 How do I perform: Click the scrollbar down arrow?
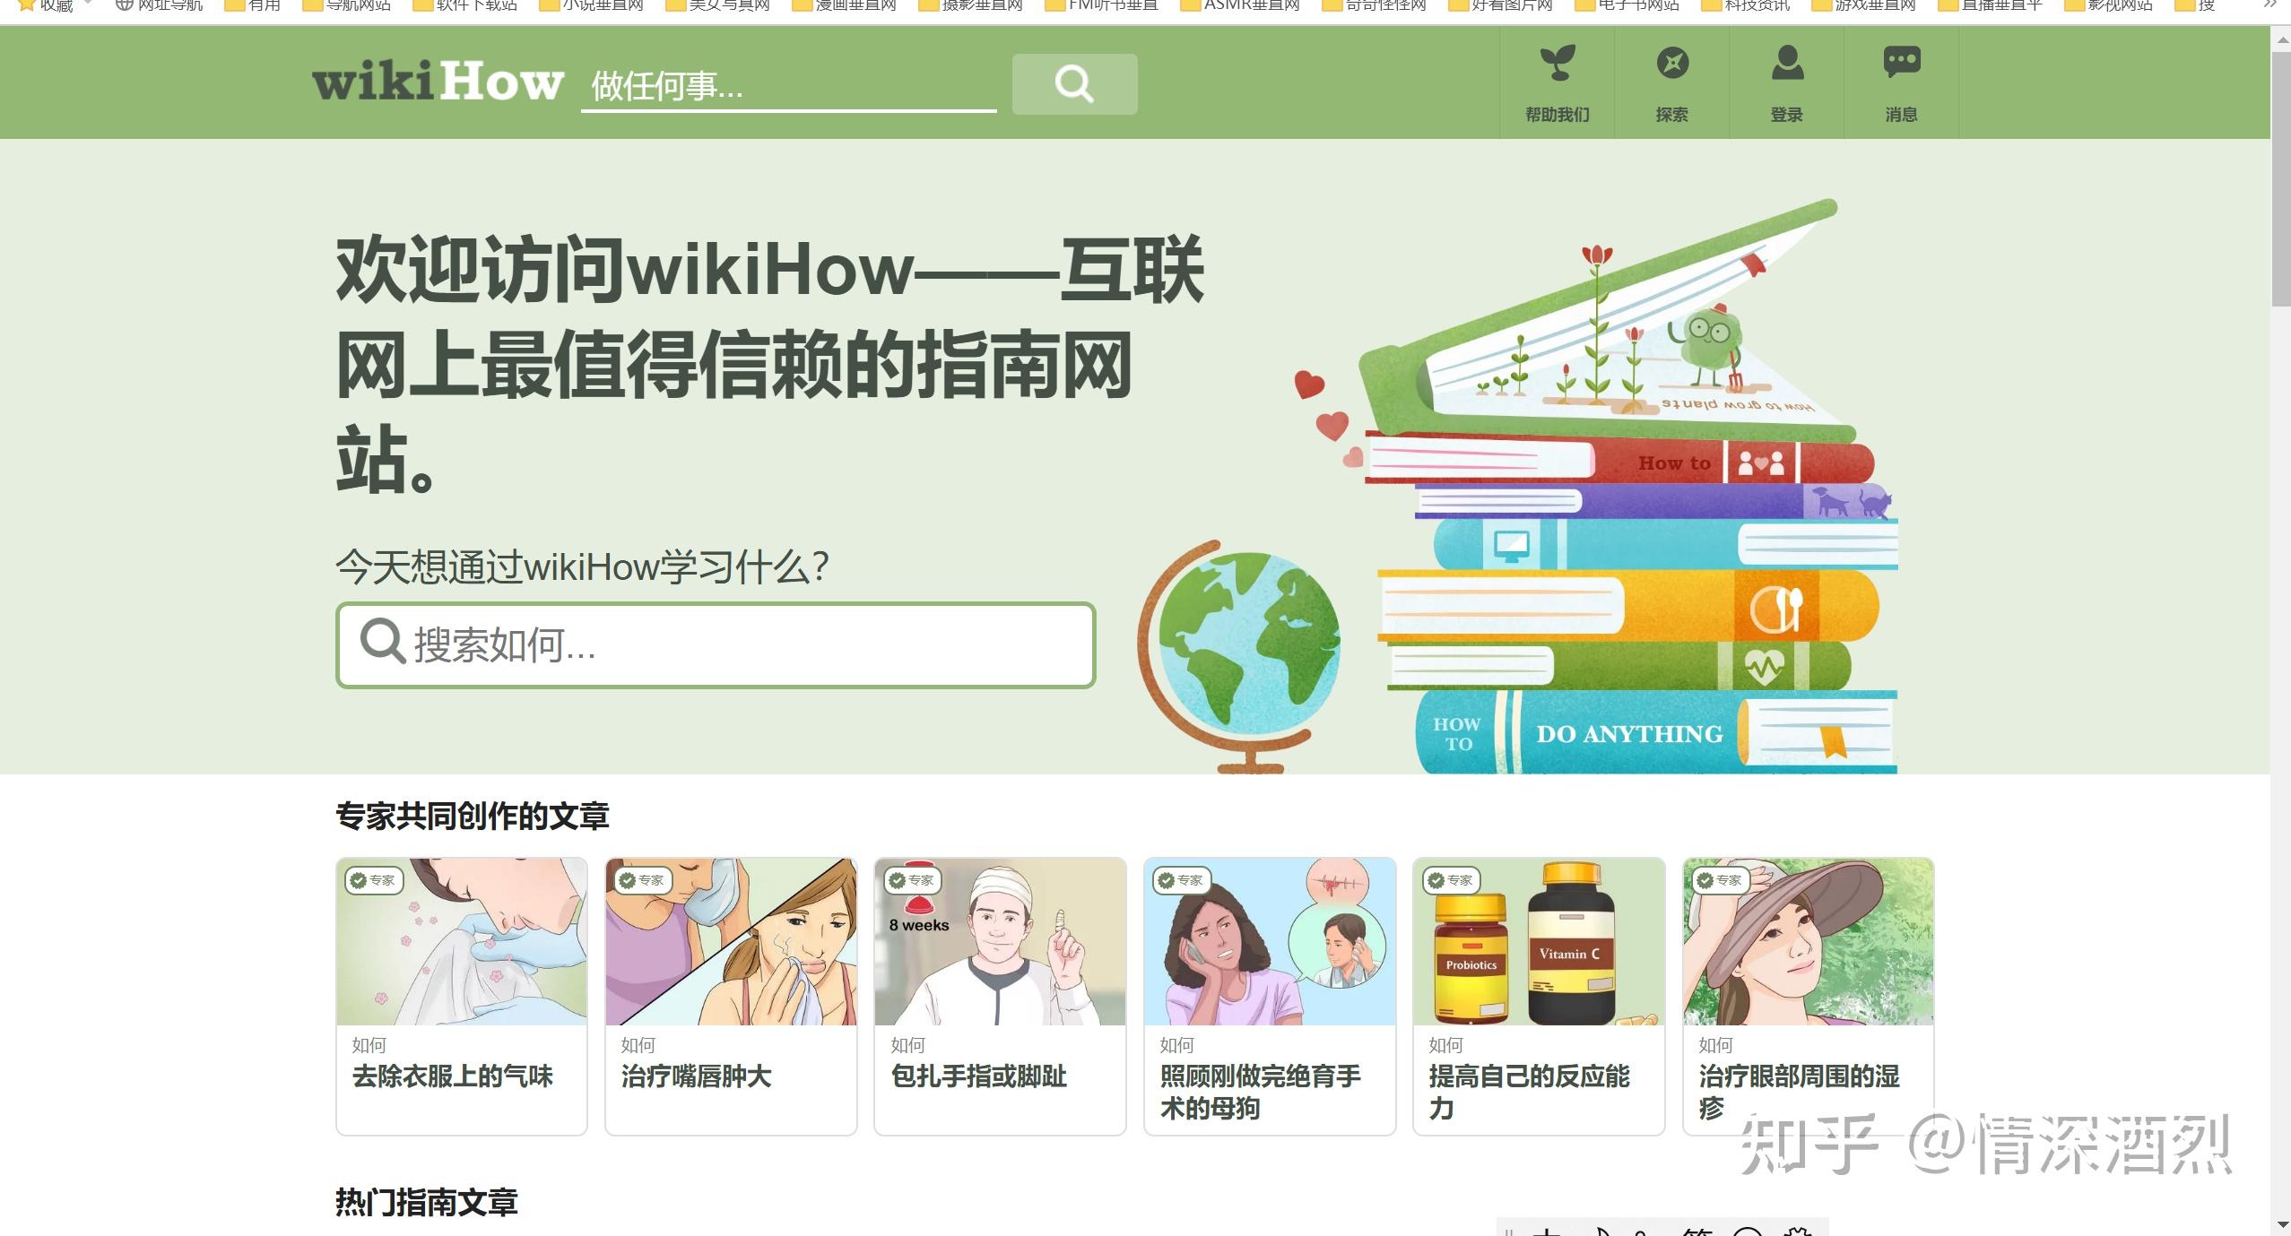(x=2281, y=1225)
